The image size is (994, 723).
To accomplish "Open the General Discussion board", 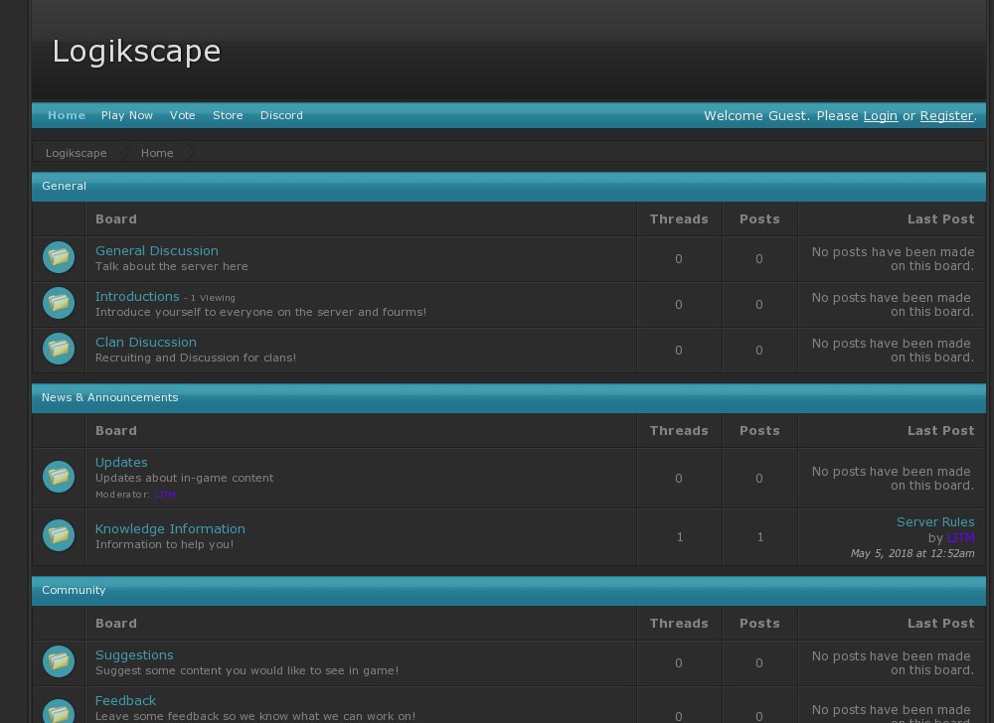I will tap(157, 251).
